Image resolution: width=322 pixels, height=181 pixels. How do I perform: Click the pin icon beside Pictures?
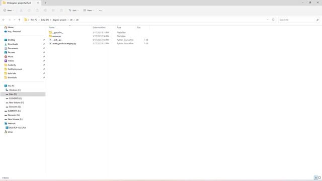[x=44, y=52]
